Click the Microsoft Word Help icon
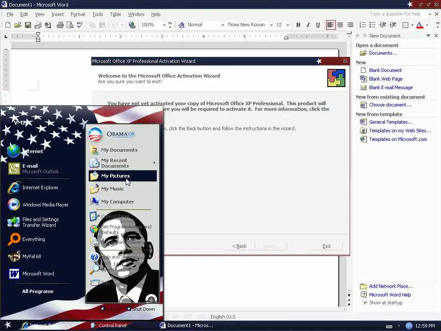The height and width of the screenshot is (331, 441). [x=363, y=295]
